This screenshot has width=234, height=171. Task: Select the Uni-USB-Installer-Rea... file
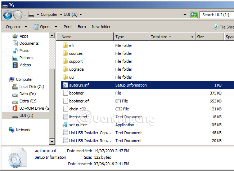(x=90, y=141)
